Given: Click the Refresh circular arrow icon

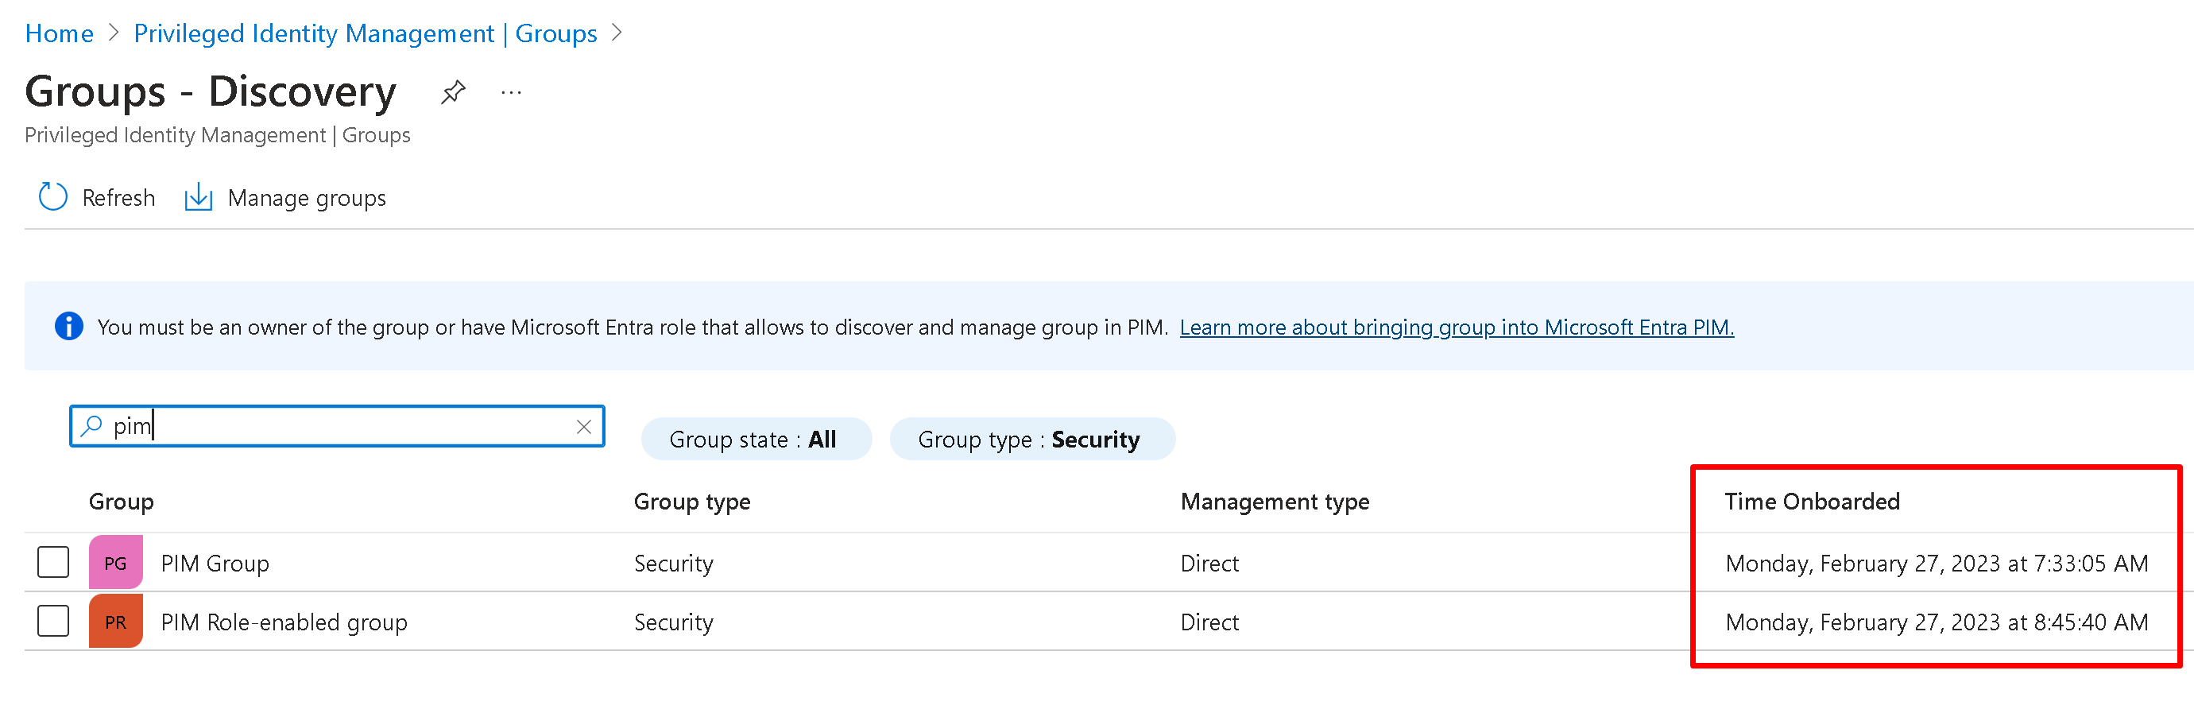Looking at the screenshot, I should (x=52, y=197).
